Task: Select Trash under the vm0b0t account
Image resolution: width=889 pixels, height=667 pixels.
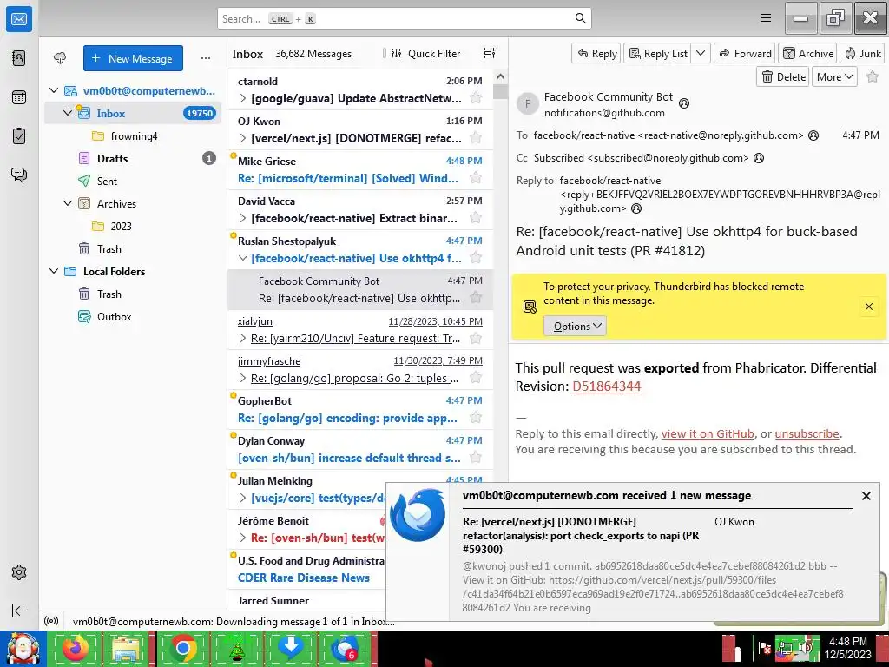Action: pyautogui.click(x=133, y=248)
